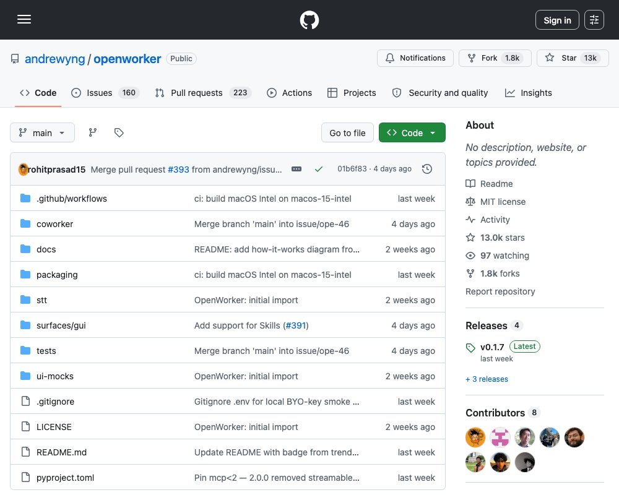Open the Insights tab
The width and height of the screenshot is (619, 495).
point(528,93)
